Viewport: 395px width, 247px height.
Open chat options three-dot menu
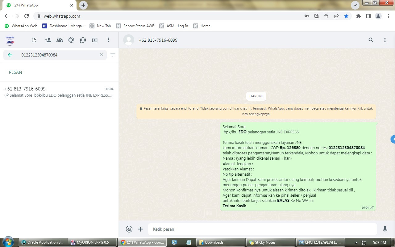click(385, 40)
